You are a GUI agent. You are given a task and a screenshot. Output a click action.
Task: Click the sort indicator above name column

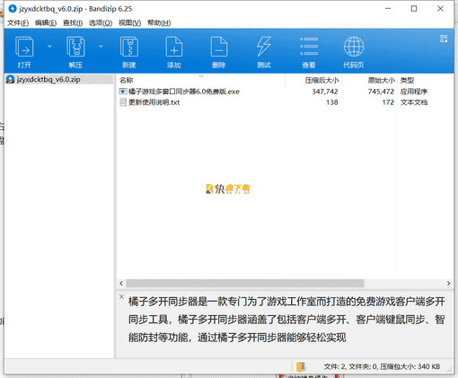tap(201, 76)
